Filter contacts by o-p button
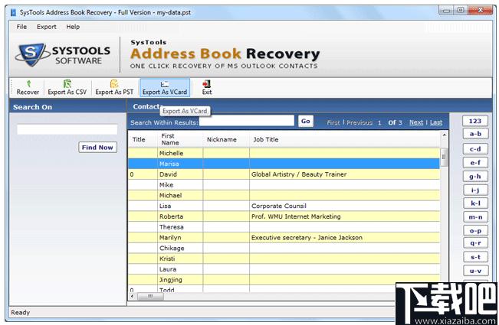499x325 pixels. [x=475, y=231]
